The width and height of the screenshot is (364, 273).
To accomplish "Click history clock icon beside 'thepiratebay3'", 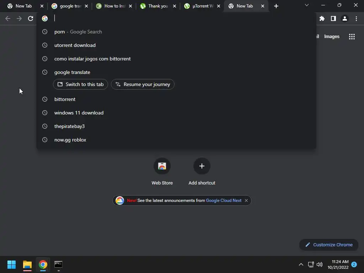I will coord(45,126).
